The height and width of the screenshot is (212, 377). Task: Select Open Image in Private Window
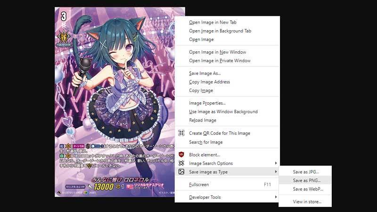[227, 61]
